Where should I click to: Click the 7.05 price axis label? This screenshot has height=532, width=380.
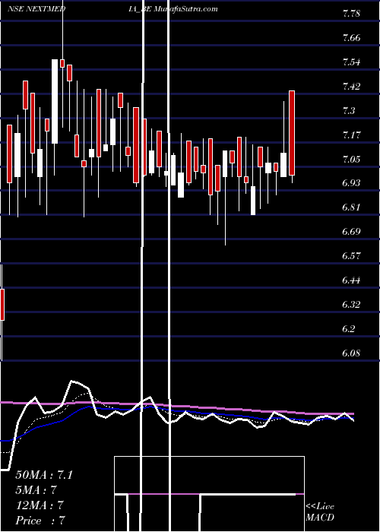[351, 159]
